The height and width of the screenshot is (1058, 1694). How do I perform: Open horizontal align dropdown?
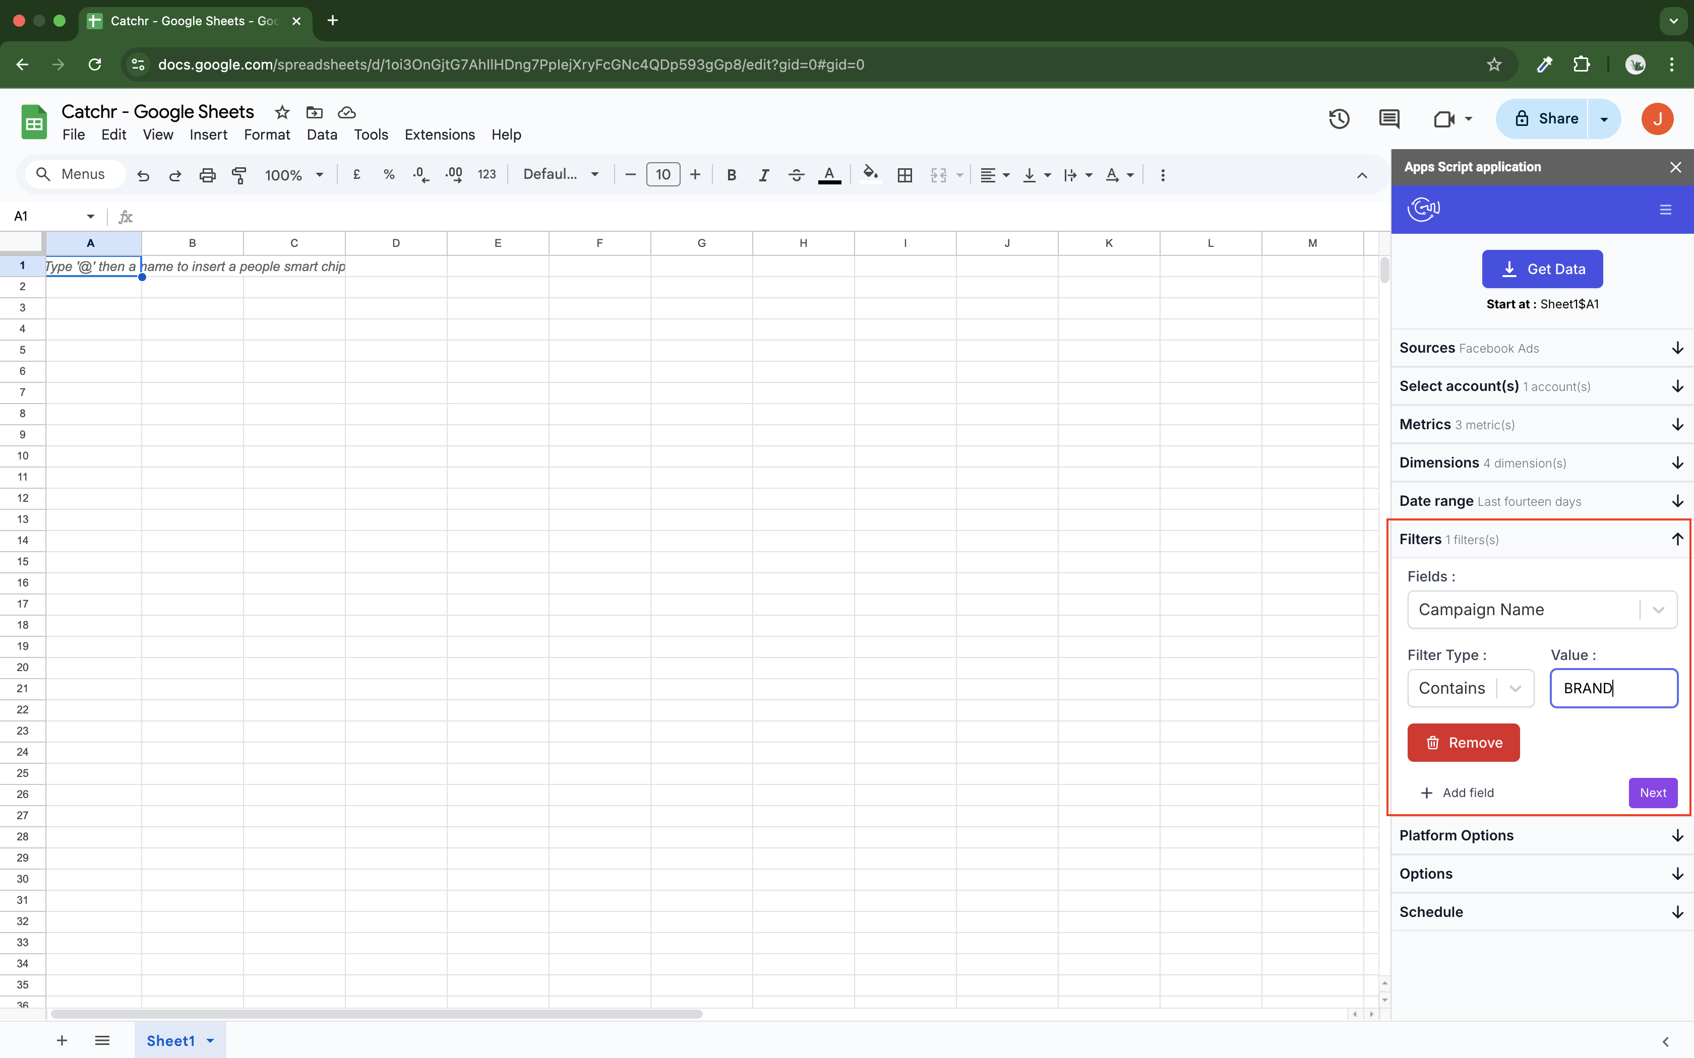[995, 175]
